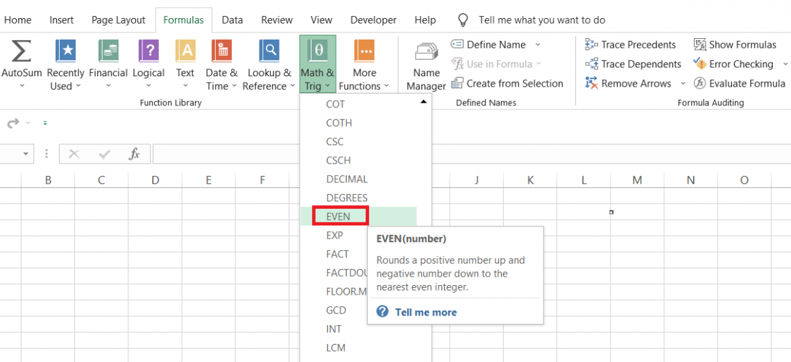The width and height of the screenshot is (791, 362).
Task: Open the Name Box dropdown arrow
Action: click(x=27, y=154)
